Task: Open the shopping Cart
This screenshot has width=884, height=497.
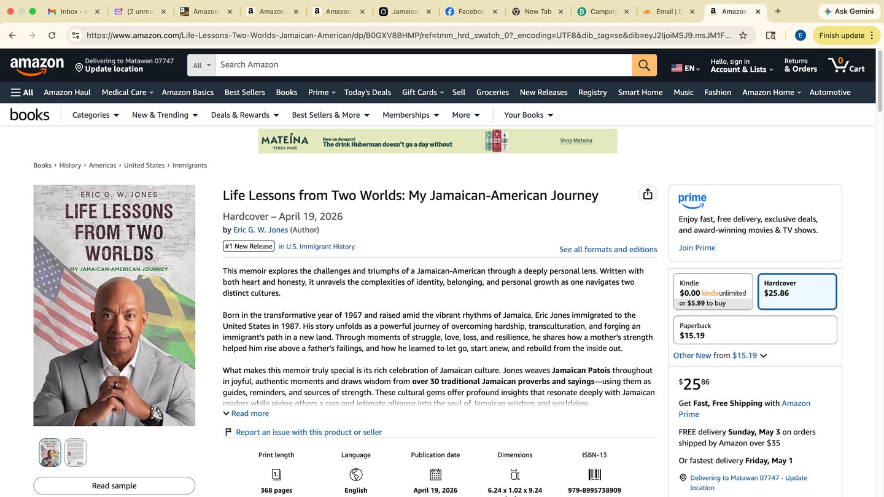Action: point(847,65)
